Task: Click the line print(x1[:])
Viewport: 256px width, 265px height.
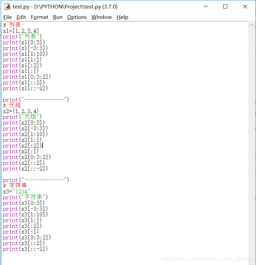Action: (21, 71)
